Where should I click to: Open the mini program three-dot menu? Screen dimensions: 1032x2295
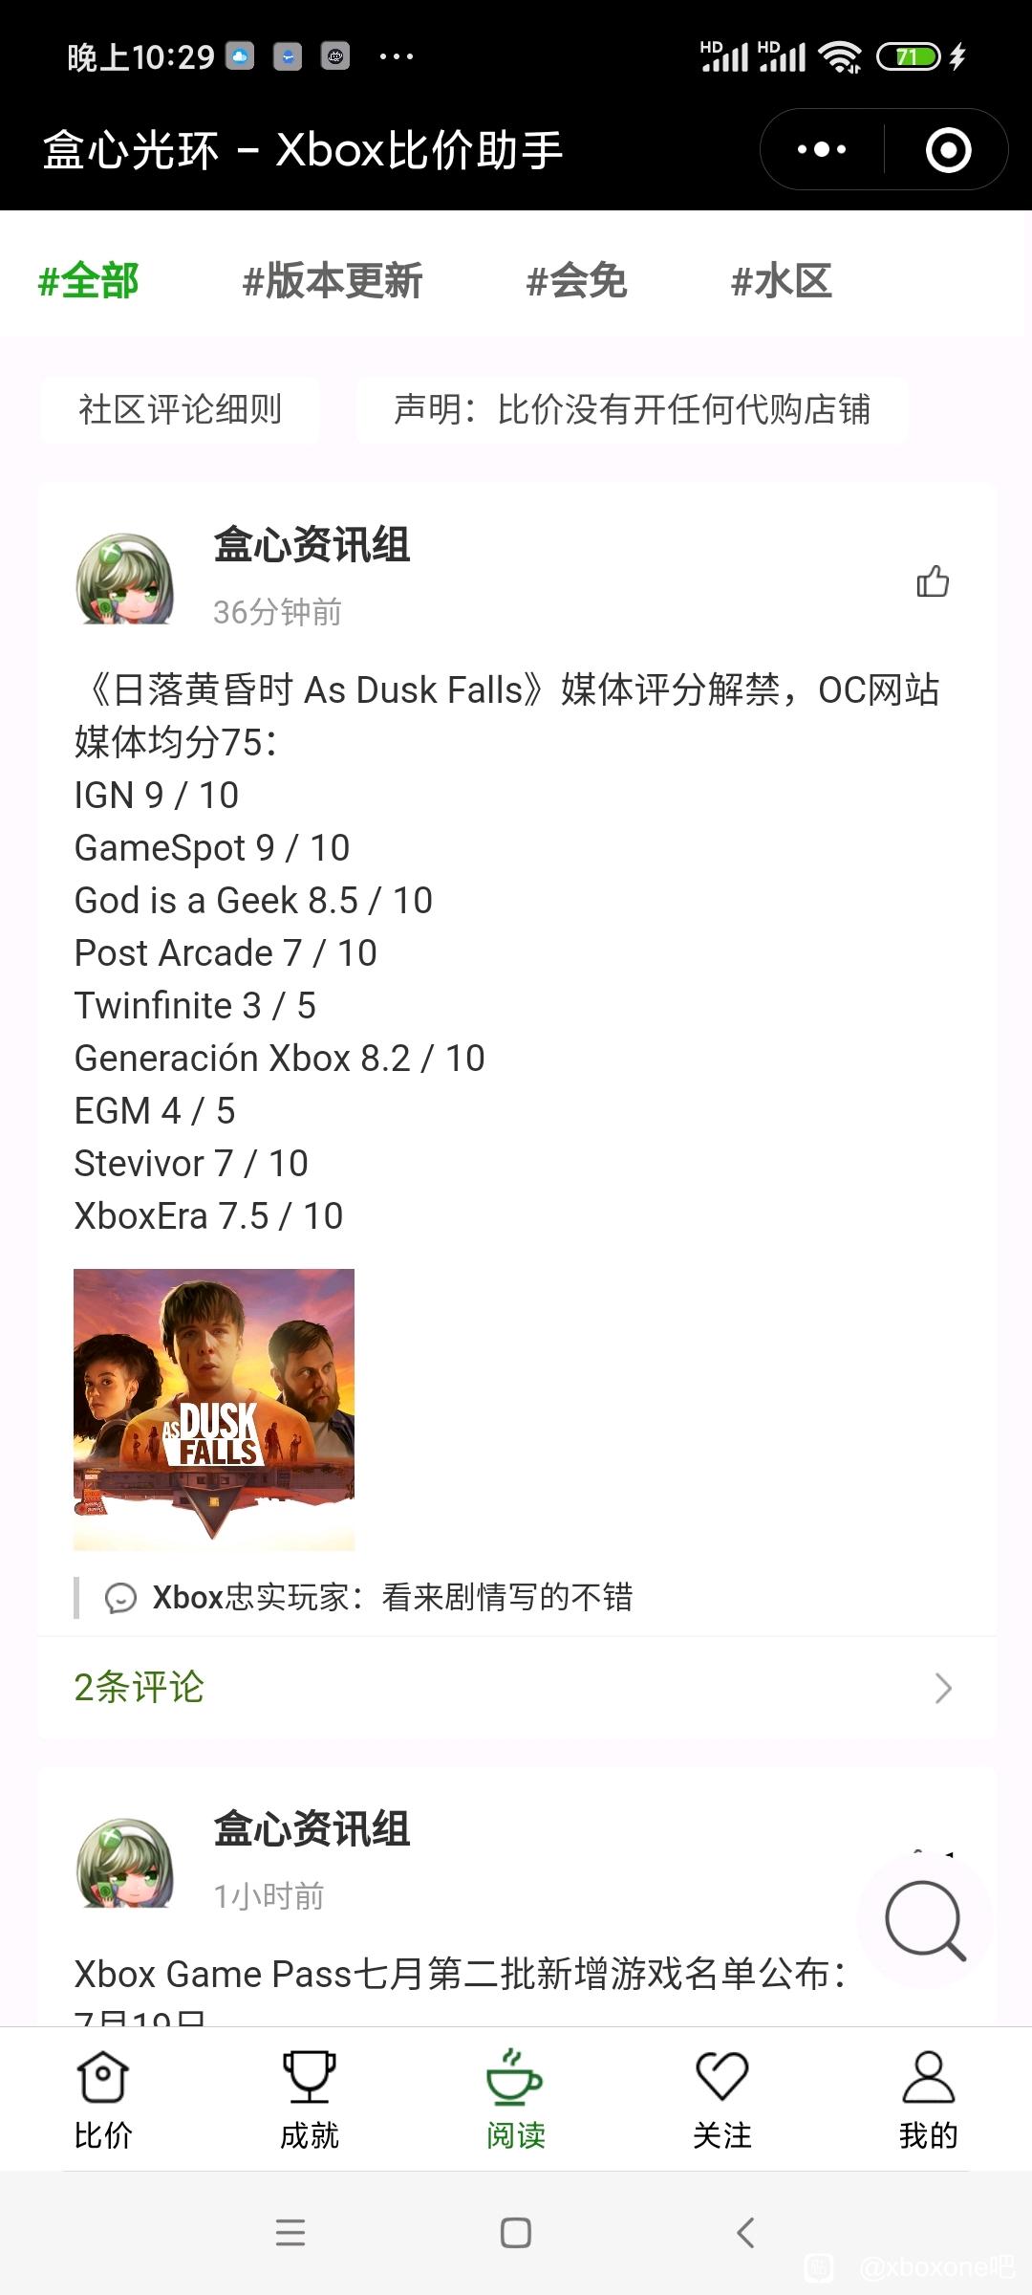822,150
